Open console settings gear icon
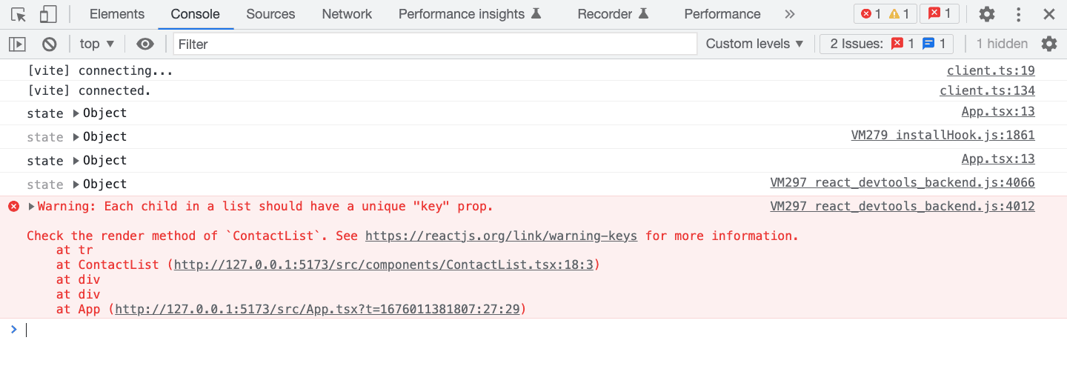Screen dimensions: 1067x366 (1049, 44)
